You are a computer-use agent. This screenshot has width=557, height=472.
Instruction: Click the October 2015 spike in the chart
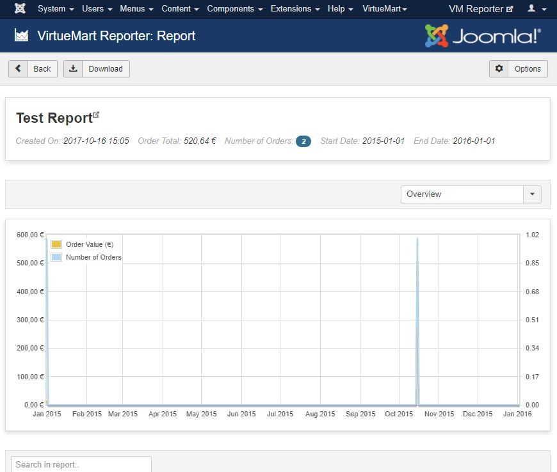(417, 321)
